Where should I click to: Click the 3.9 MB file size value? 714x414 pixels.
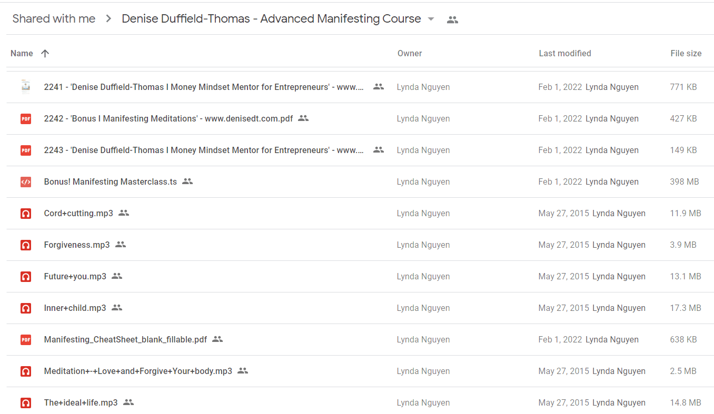(x=683, y=245)
